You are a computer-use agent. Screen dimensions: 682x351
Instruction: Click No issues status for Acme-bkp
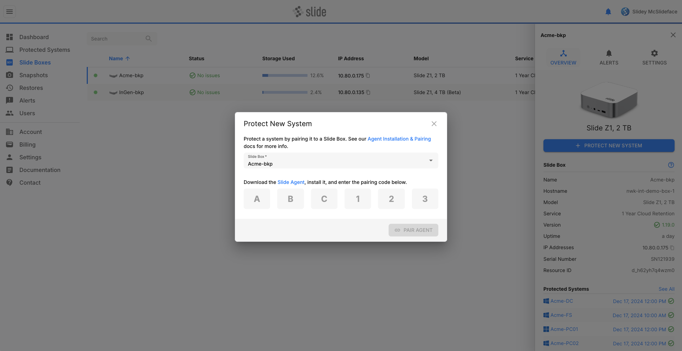pos(205,75)
